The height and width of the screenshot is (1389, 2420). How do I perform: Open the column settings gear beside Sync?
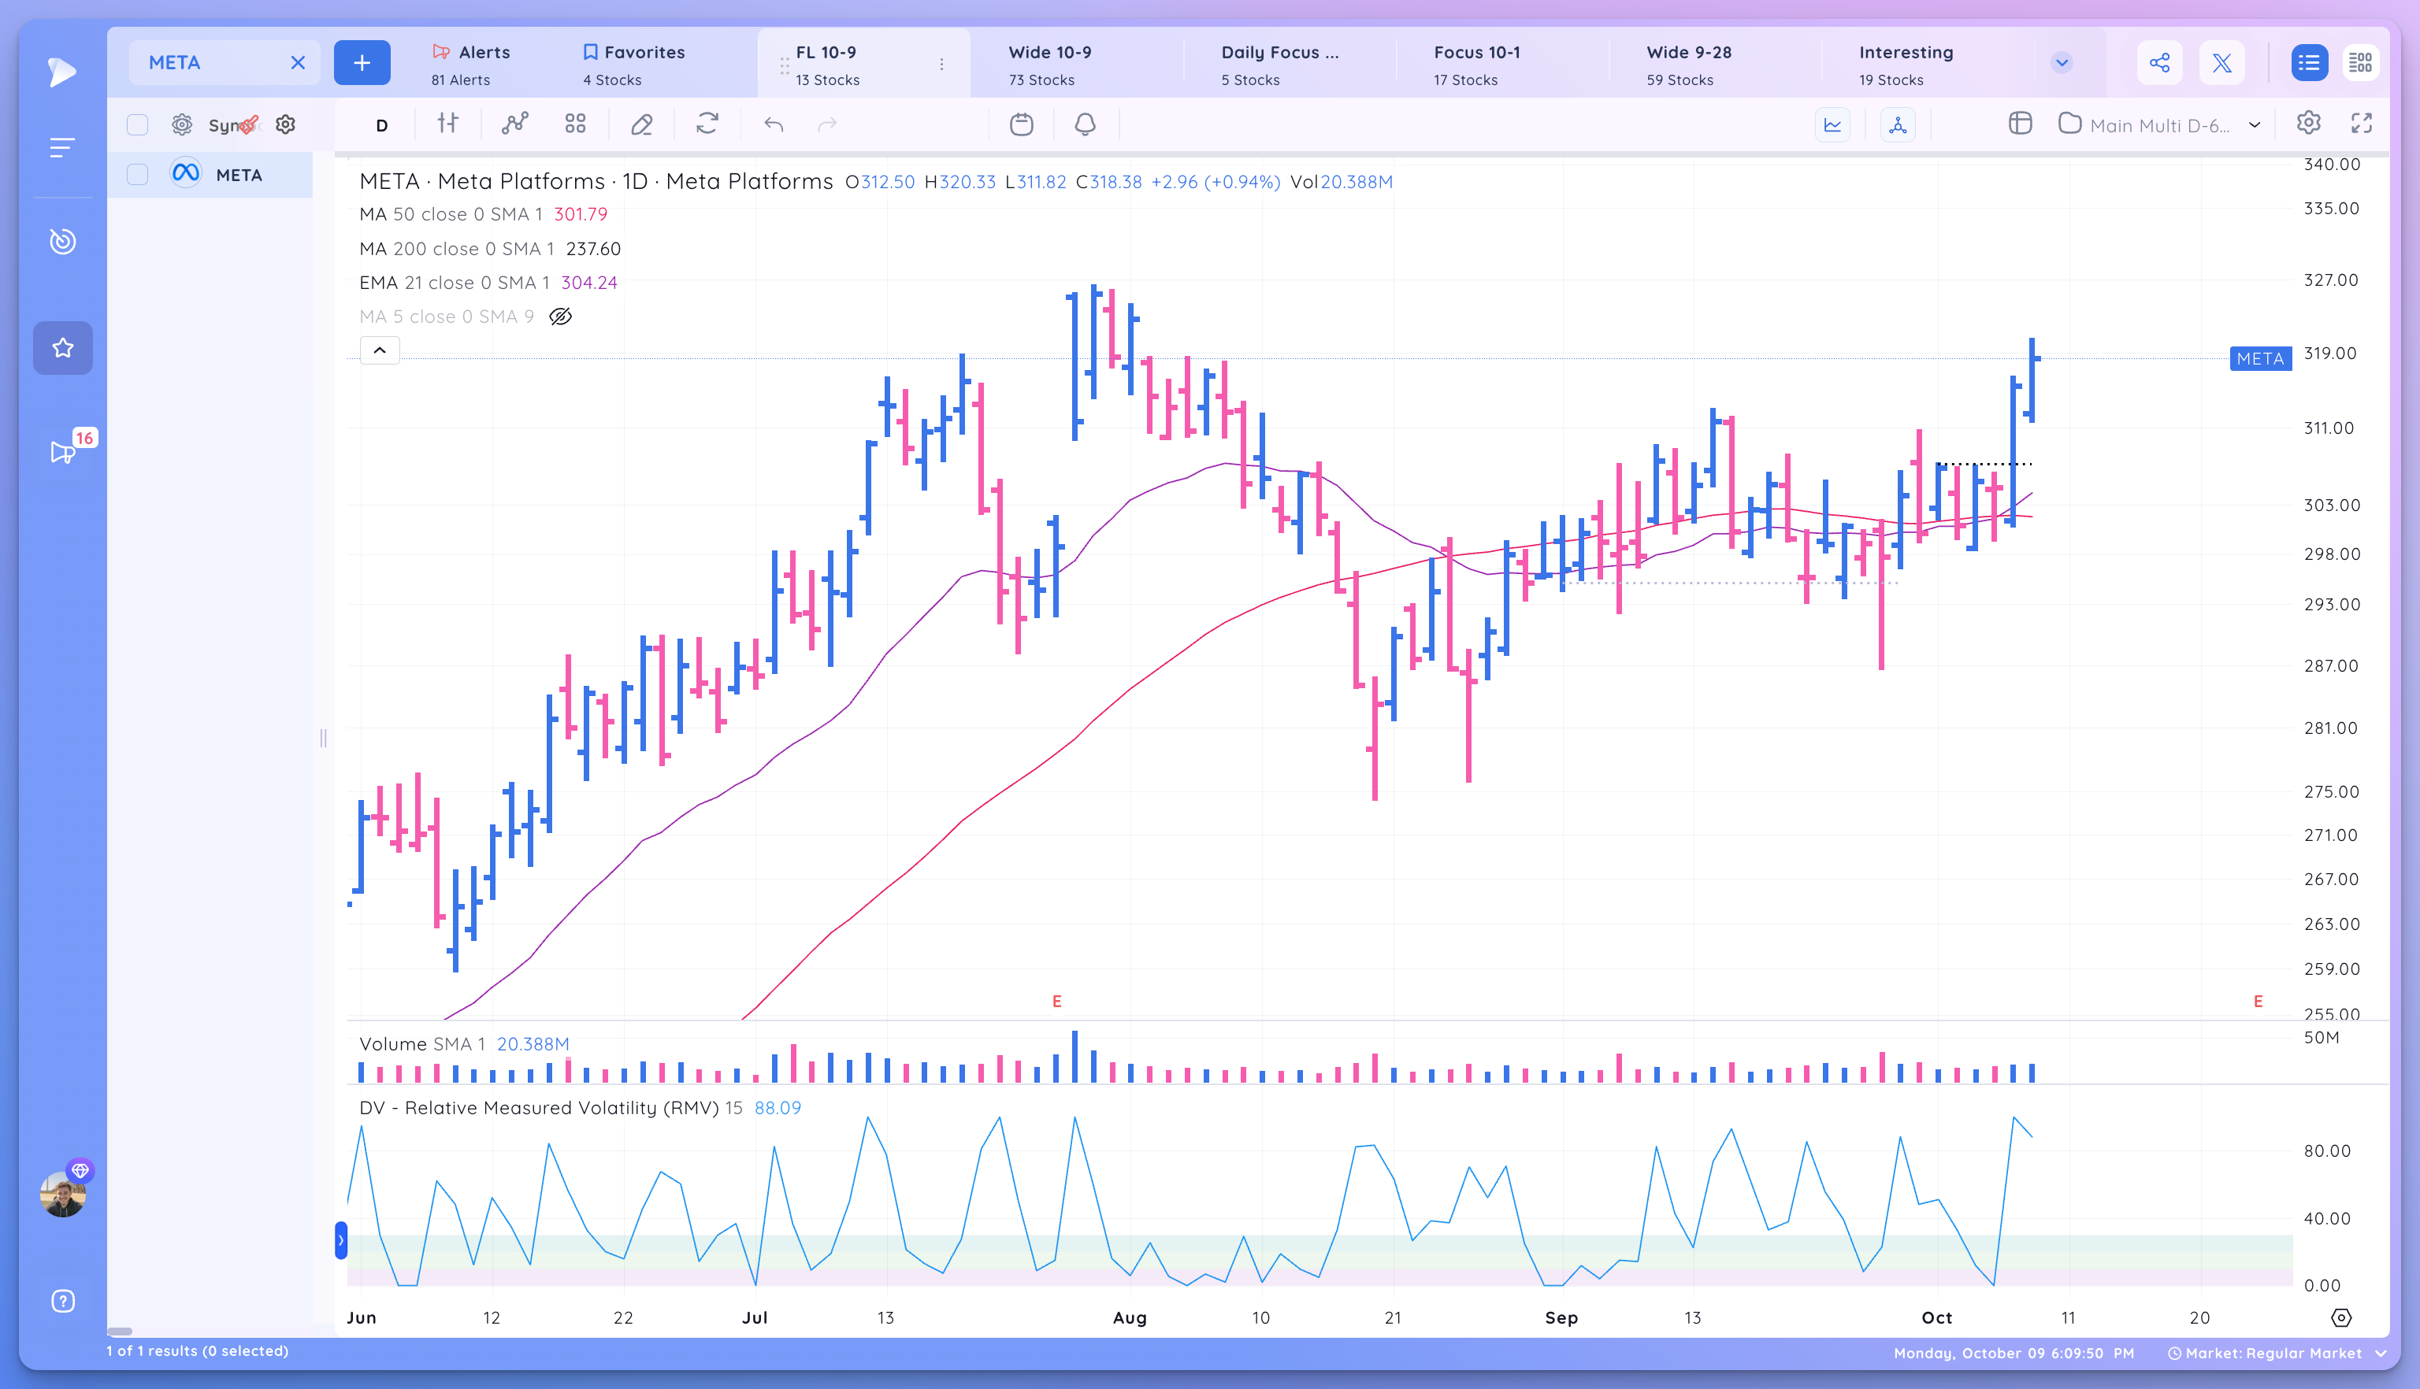click(285, 125)
